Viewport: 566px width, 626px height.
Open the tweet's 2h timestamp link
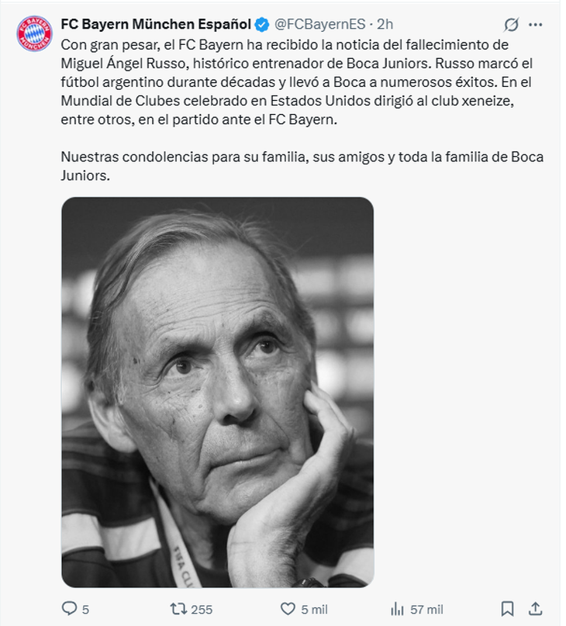(x=385, y=24)
